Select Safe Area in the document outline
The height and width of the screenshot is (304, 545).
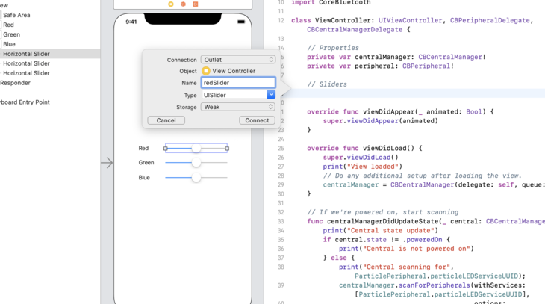click(16, 15)
